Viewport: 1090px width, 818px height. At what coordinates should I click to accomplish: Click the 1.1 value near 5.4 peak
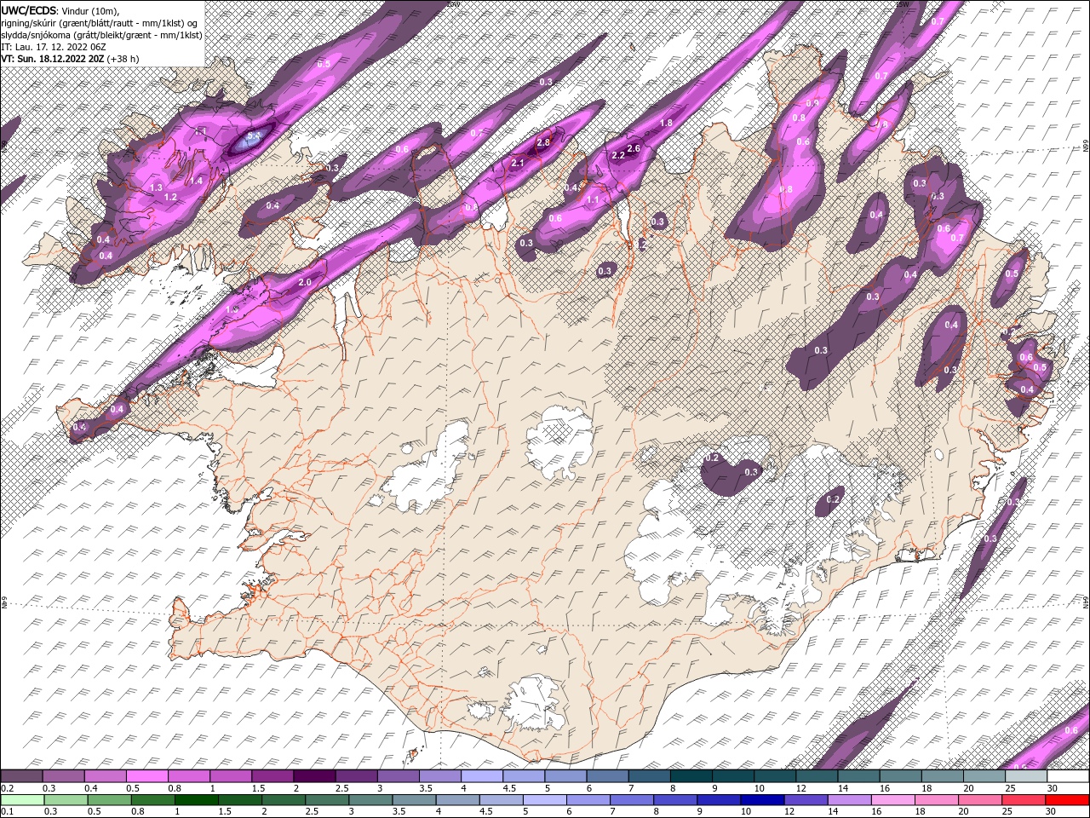click(x=201, y=131)
